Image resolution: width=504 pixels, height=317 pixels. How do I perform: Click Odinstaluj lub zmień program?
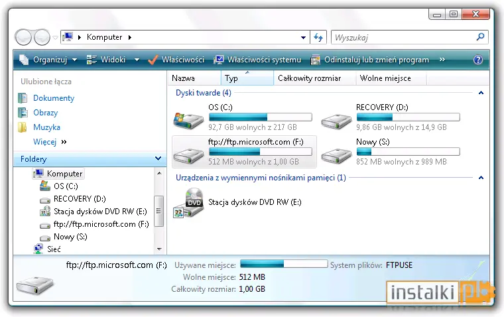tap(369, 60)
